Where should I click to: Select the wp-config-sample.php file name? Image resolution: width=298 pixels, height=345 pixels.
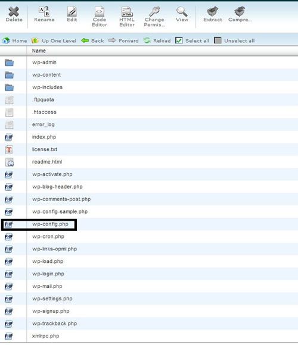60,212
